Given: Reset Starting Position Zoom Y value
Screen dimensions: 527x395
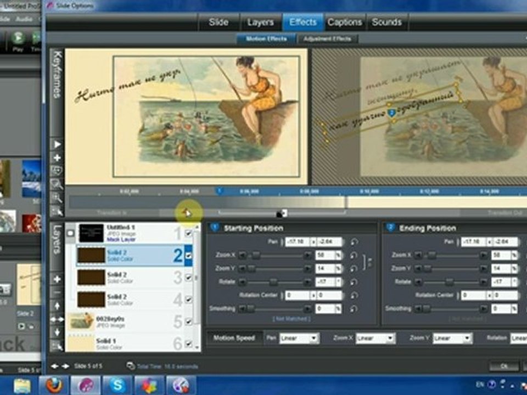Looking at the screenshot, I should click(x=353, y=269).
